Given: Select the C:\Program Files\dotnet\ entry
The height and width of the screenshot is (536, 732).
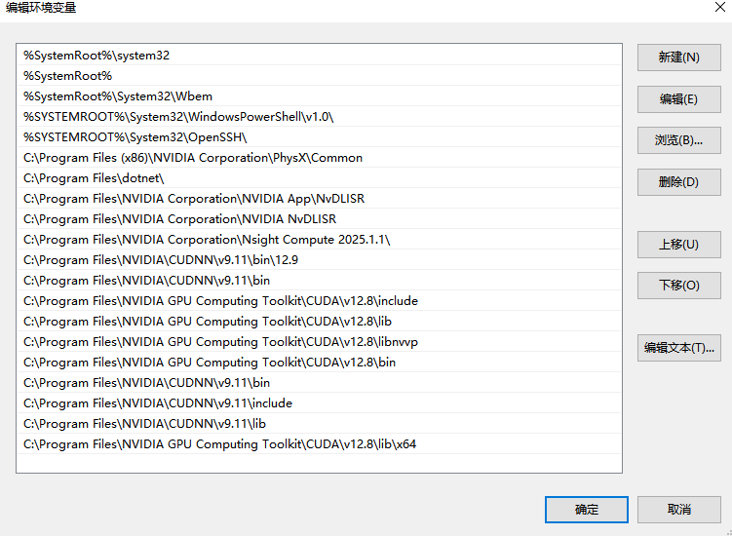Looking at the screenshot, I should point(320,178).
